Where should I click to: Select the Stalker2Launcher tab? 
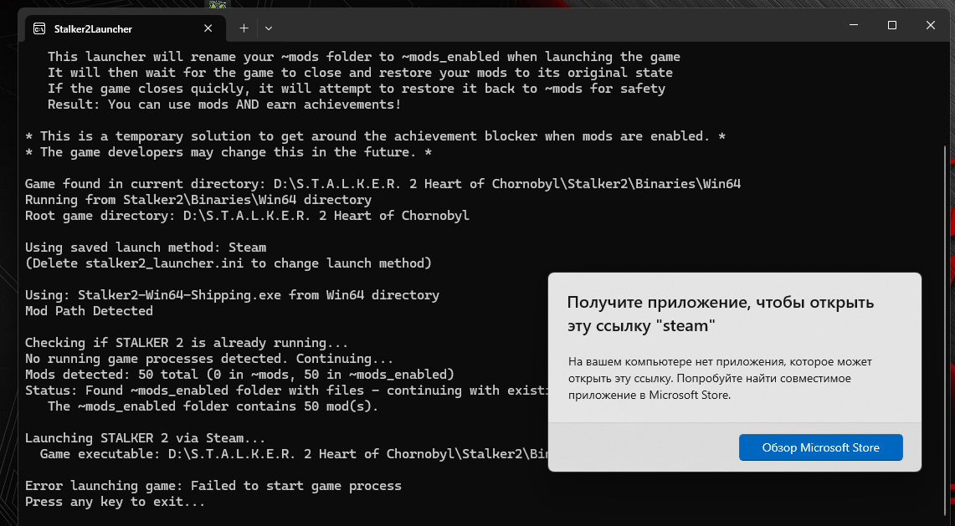click(125, 28)
